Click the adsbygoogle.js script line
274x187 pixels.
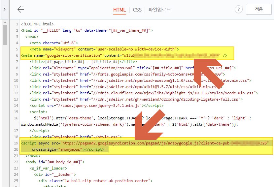tap(145, 143)
